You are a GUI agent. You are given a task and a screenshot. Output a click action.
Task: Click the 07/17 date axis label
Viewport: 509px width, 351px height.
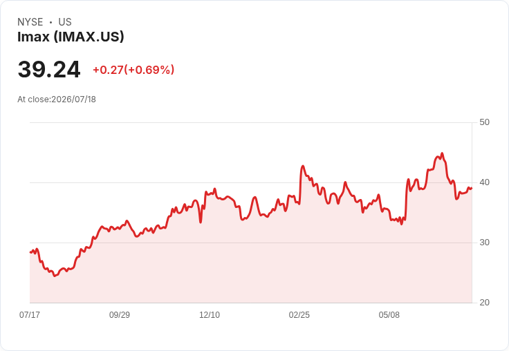[x=30, y=314]
